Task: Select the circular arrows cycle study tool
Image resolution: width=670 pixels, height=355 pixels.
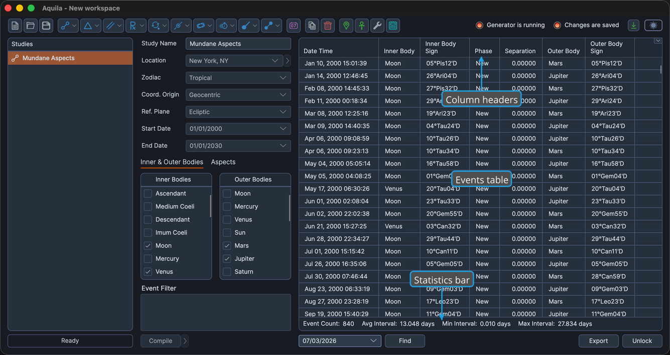Action: [155, 26]
